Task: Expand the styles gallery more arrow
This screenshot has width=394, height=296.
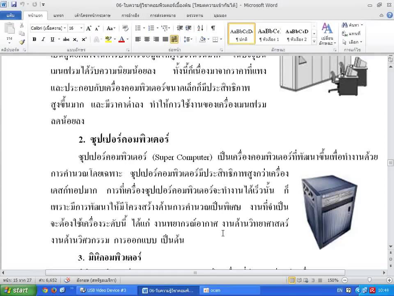Action: click(314, 41)
